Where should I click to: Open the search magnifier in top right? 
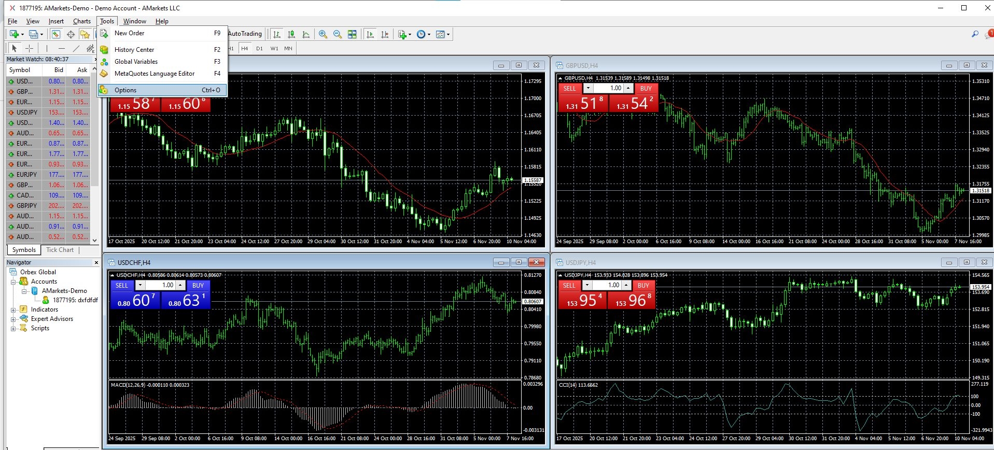(x=975, y=34)
